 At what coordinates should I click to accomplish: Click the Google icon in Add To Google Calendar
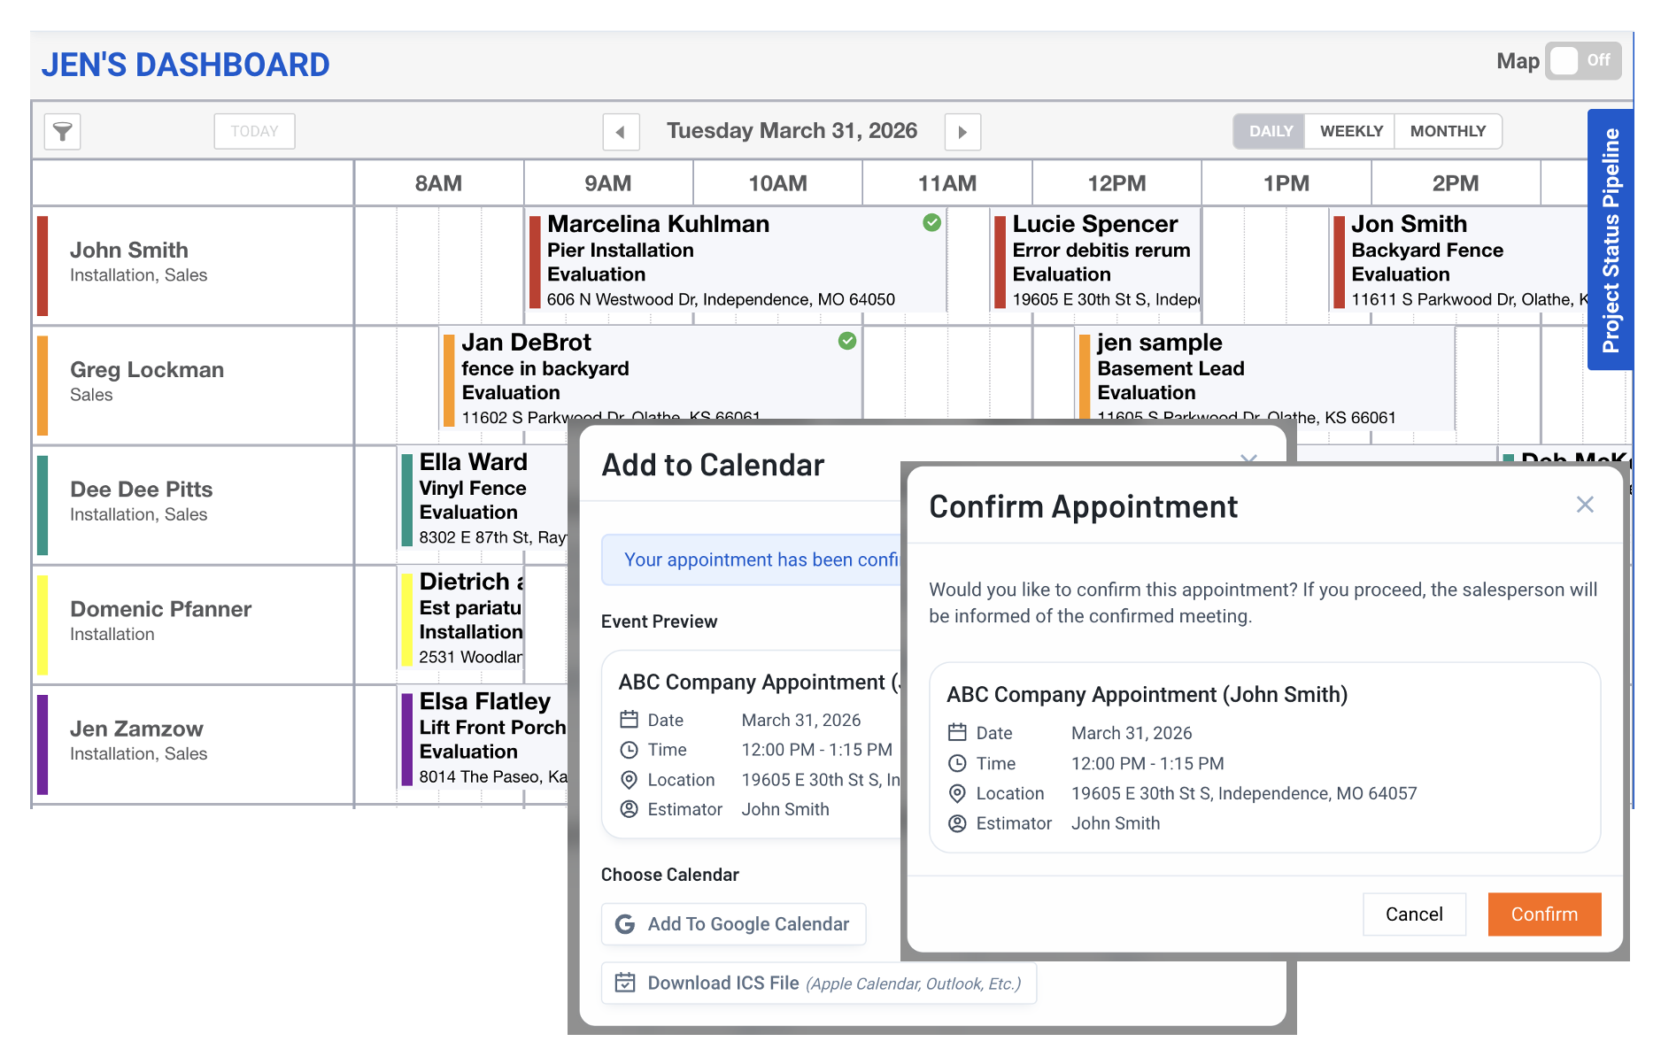pos(625,924)
